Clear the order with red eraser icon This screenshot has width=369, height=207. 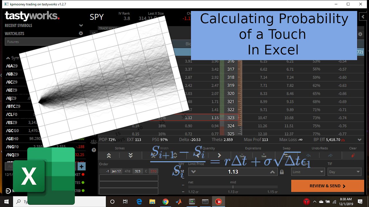tap(353, 155)
